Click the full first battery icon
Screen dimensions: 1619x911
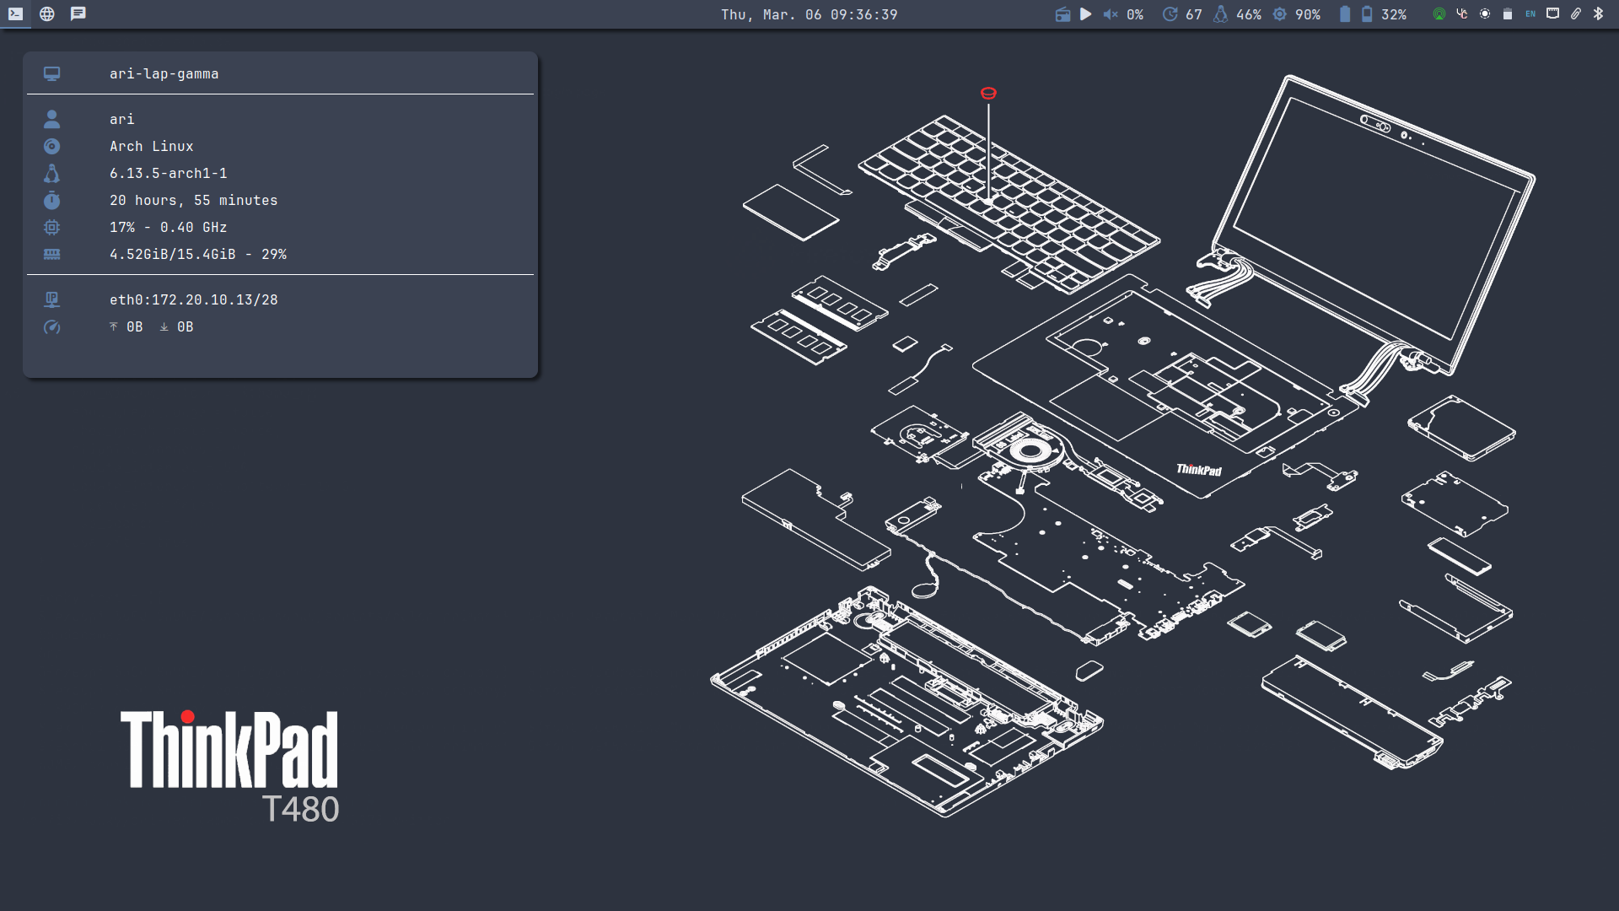point(1345,14)
